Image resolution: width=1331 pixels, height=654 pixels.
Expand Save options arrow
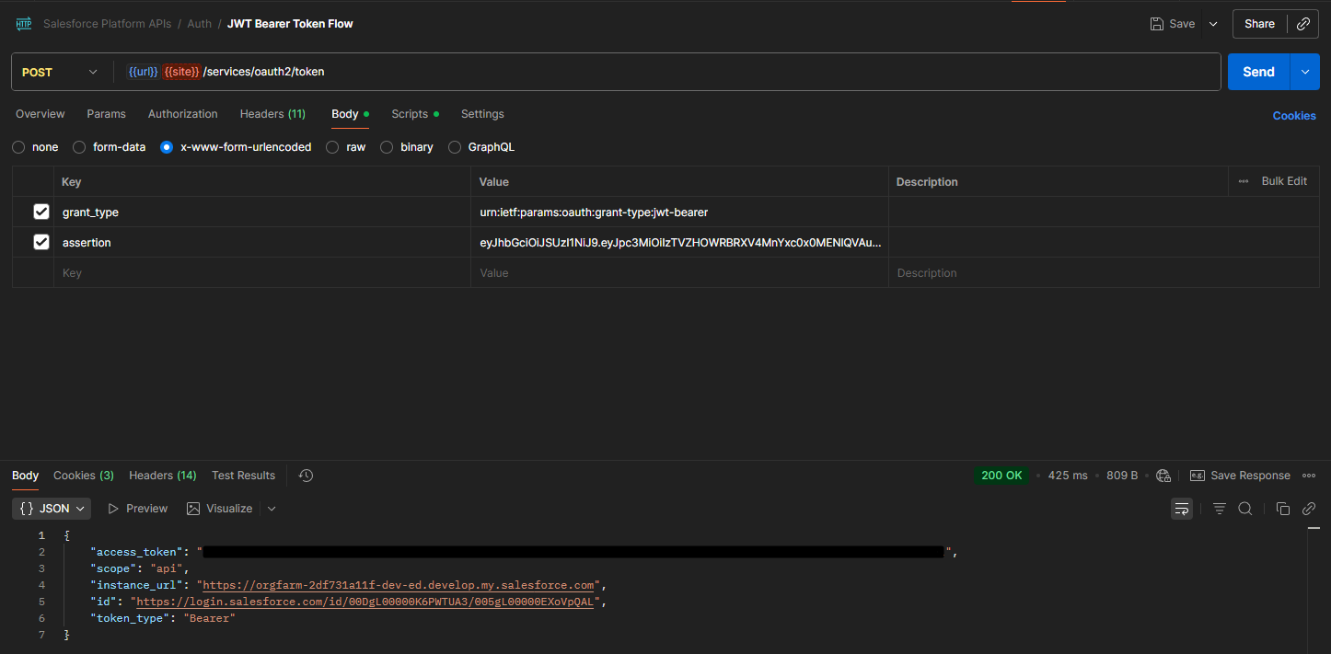[1213, 24]
